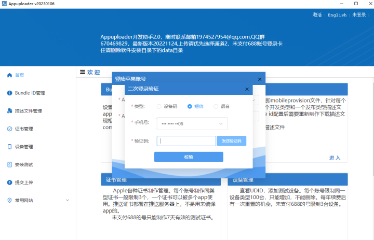Toggle the hamburger menu beside 欢迎
The image size is (374, 240).
(x=83, y=72)
